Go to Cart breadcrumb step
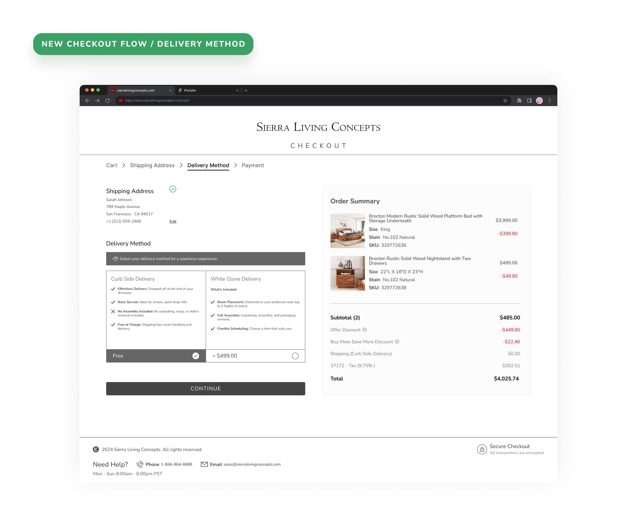 click(x=111, y=165)
